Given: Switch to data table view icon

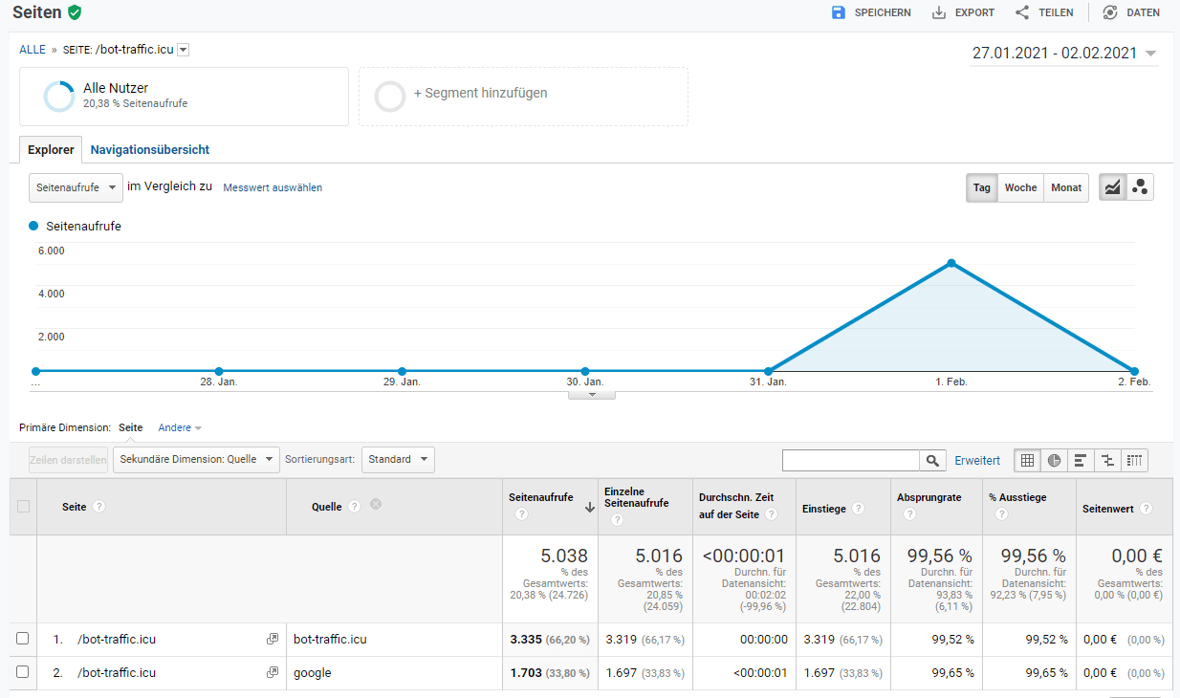Looking at the screenshot, I should coord(1028,461).
